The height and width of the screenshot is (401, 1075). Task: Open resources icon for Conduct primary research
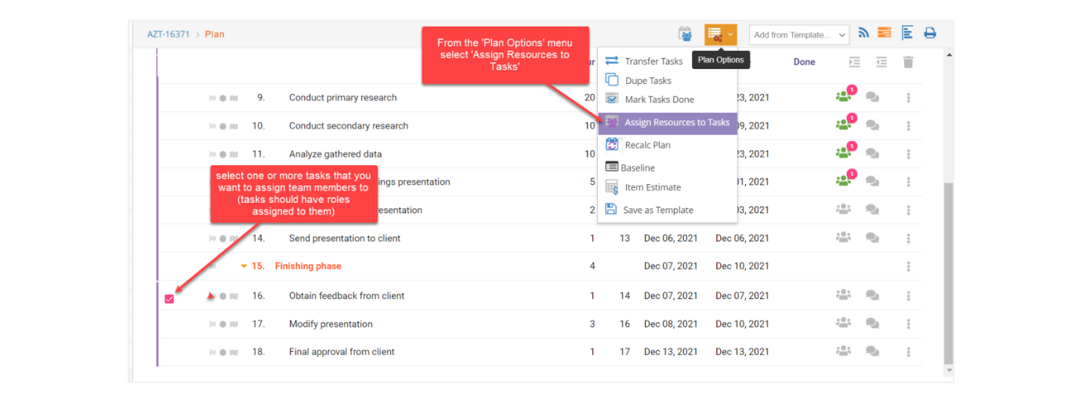click(x=843, y=97)
